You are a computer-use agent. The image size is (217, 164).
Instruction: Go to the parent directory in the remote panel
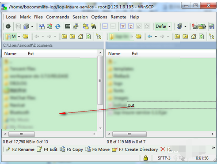pos(177,37)
